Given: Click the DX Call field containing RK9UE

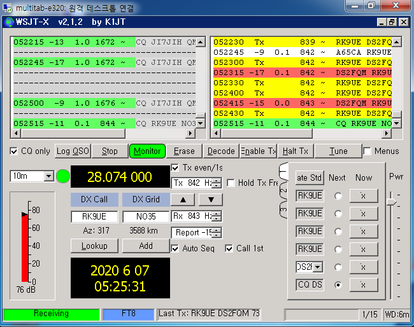Looking at the screenshot, I should [x=94, y=216].
